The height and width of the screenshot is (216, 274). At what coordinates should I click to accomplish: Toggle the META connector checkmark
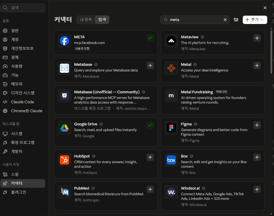pyautogui.click(x=150, y=38)
